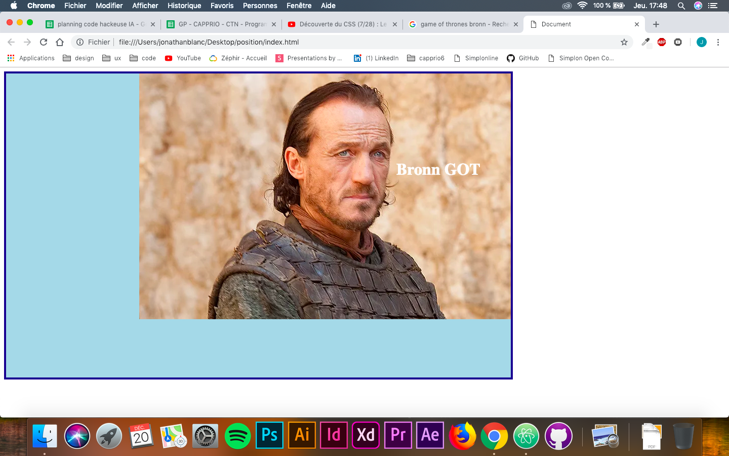The height and width of the screenshot is (456, 729).
Task: Reload the current page
Action: [44, 42]
